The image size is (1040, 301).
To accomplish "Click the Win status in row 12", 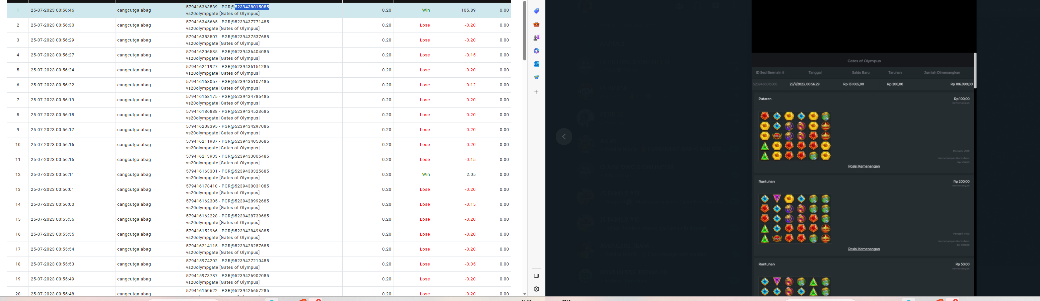I will [426, 175].
